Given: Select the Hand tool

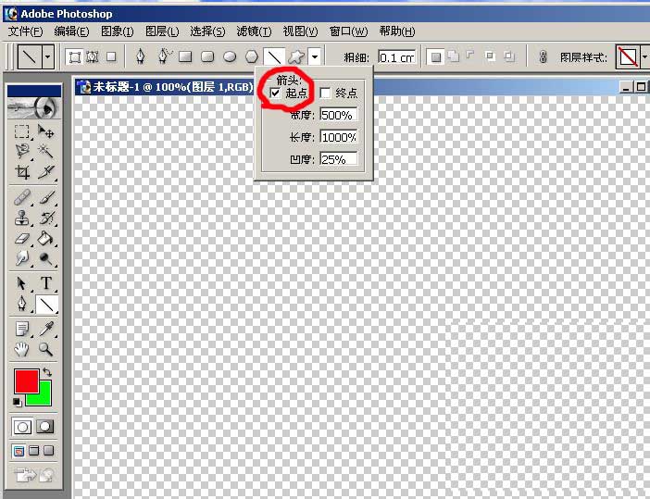Looking at the screenshot, I should (x=22, y=349).
